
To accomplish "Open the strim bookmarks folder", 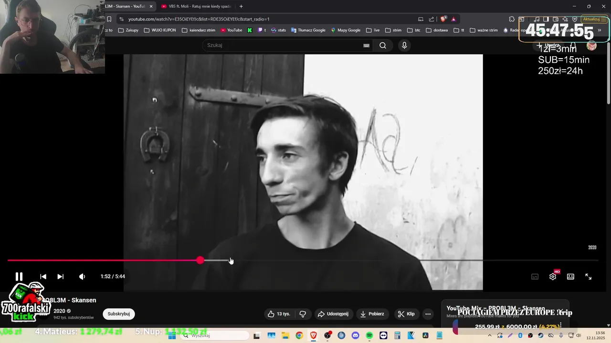I will point(393,30).
